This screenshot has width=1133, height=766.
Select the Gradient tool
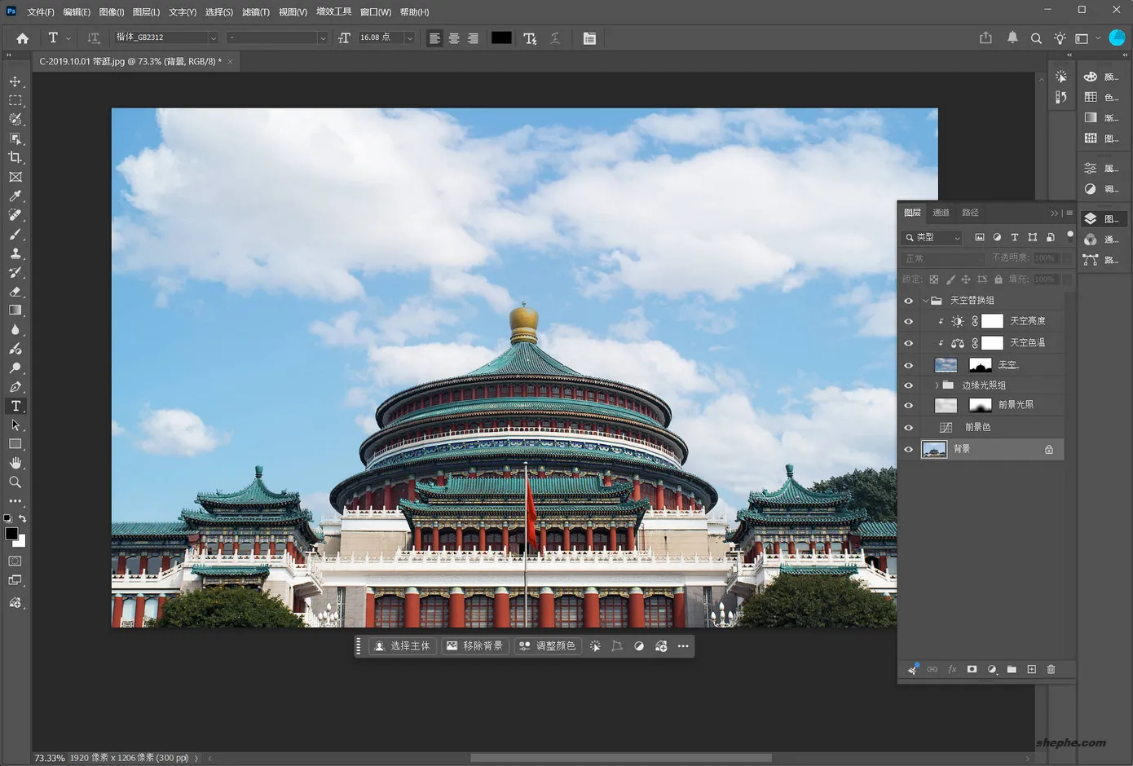tap(15, 310)
